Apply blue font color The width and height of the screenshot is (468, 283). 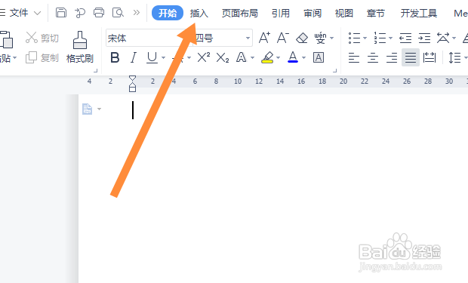(x=293, y=57)
